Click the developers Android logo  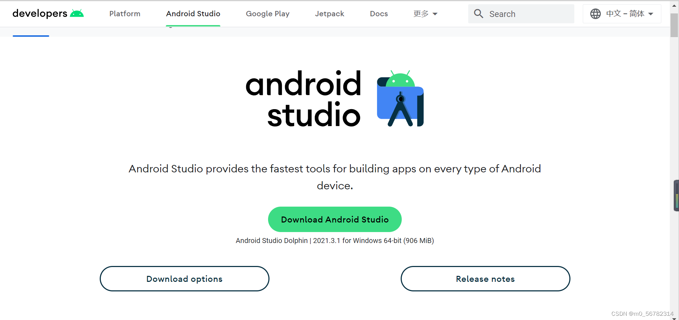click(x=77, y=13)
